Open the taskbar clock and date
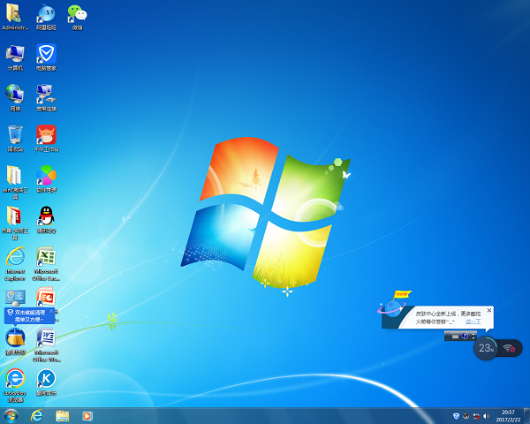 508,415
